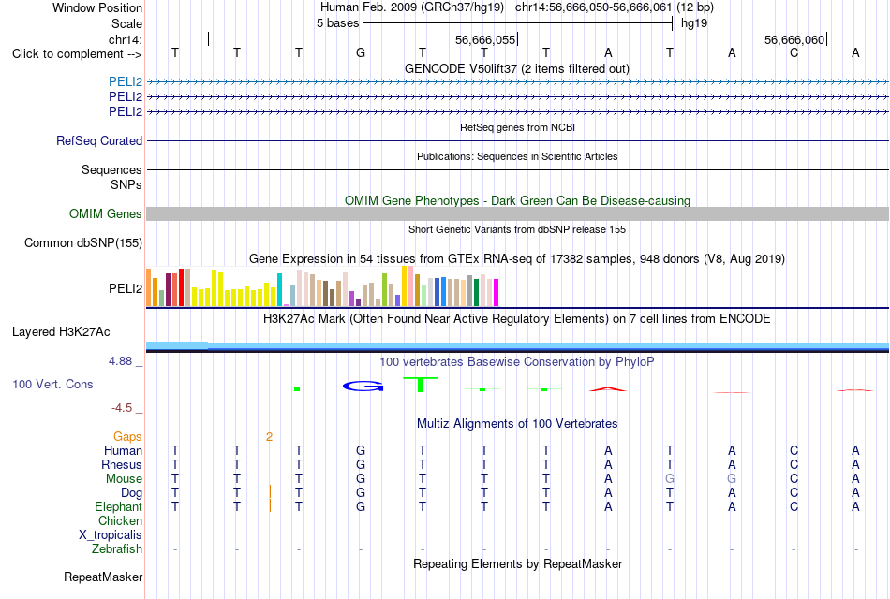The image size is (890, 599).
Task: Click the orange insertion mark in the Dog row
Action: coord(270,491)
